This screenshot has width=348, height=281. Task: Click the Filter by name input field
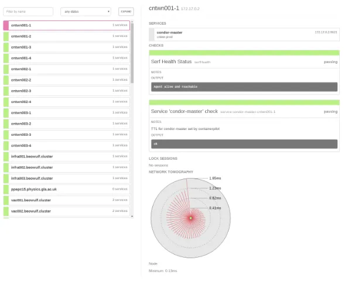[28, 12]
